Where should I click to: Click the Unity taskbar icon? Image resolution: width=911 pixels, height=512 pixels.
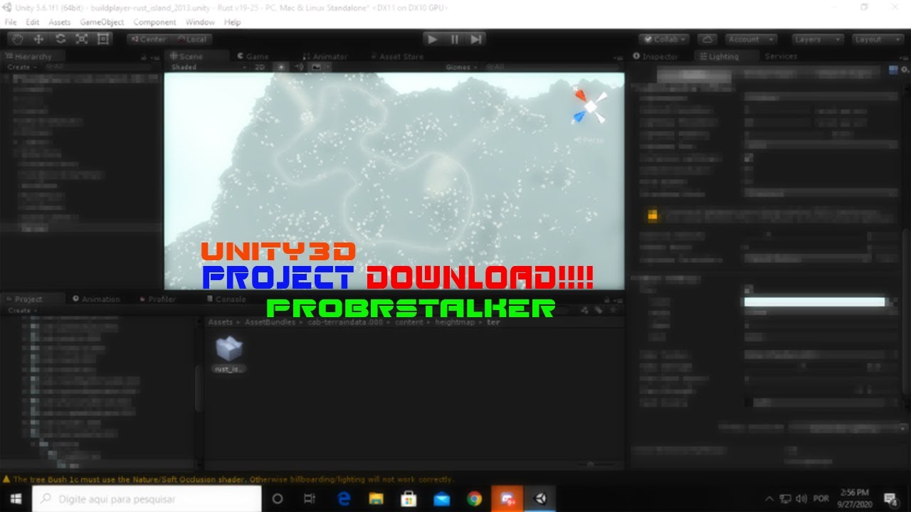539,499
